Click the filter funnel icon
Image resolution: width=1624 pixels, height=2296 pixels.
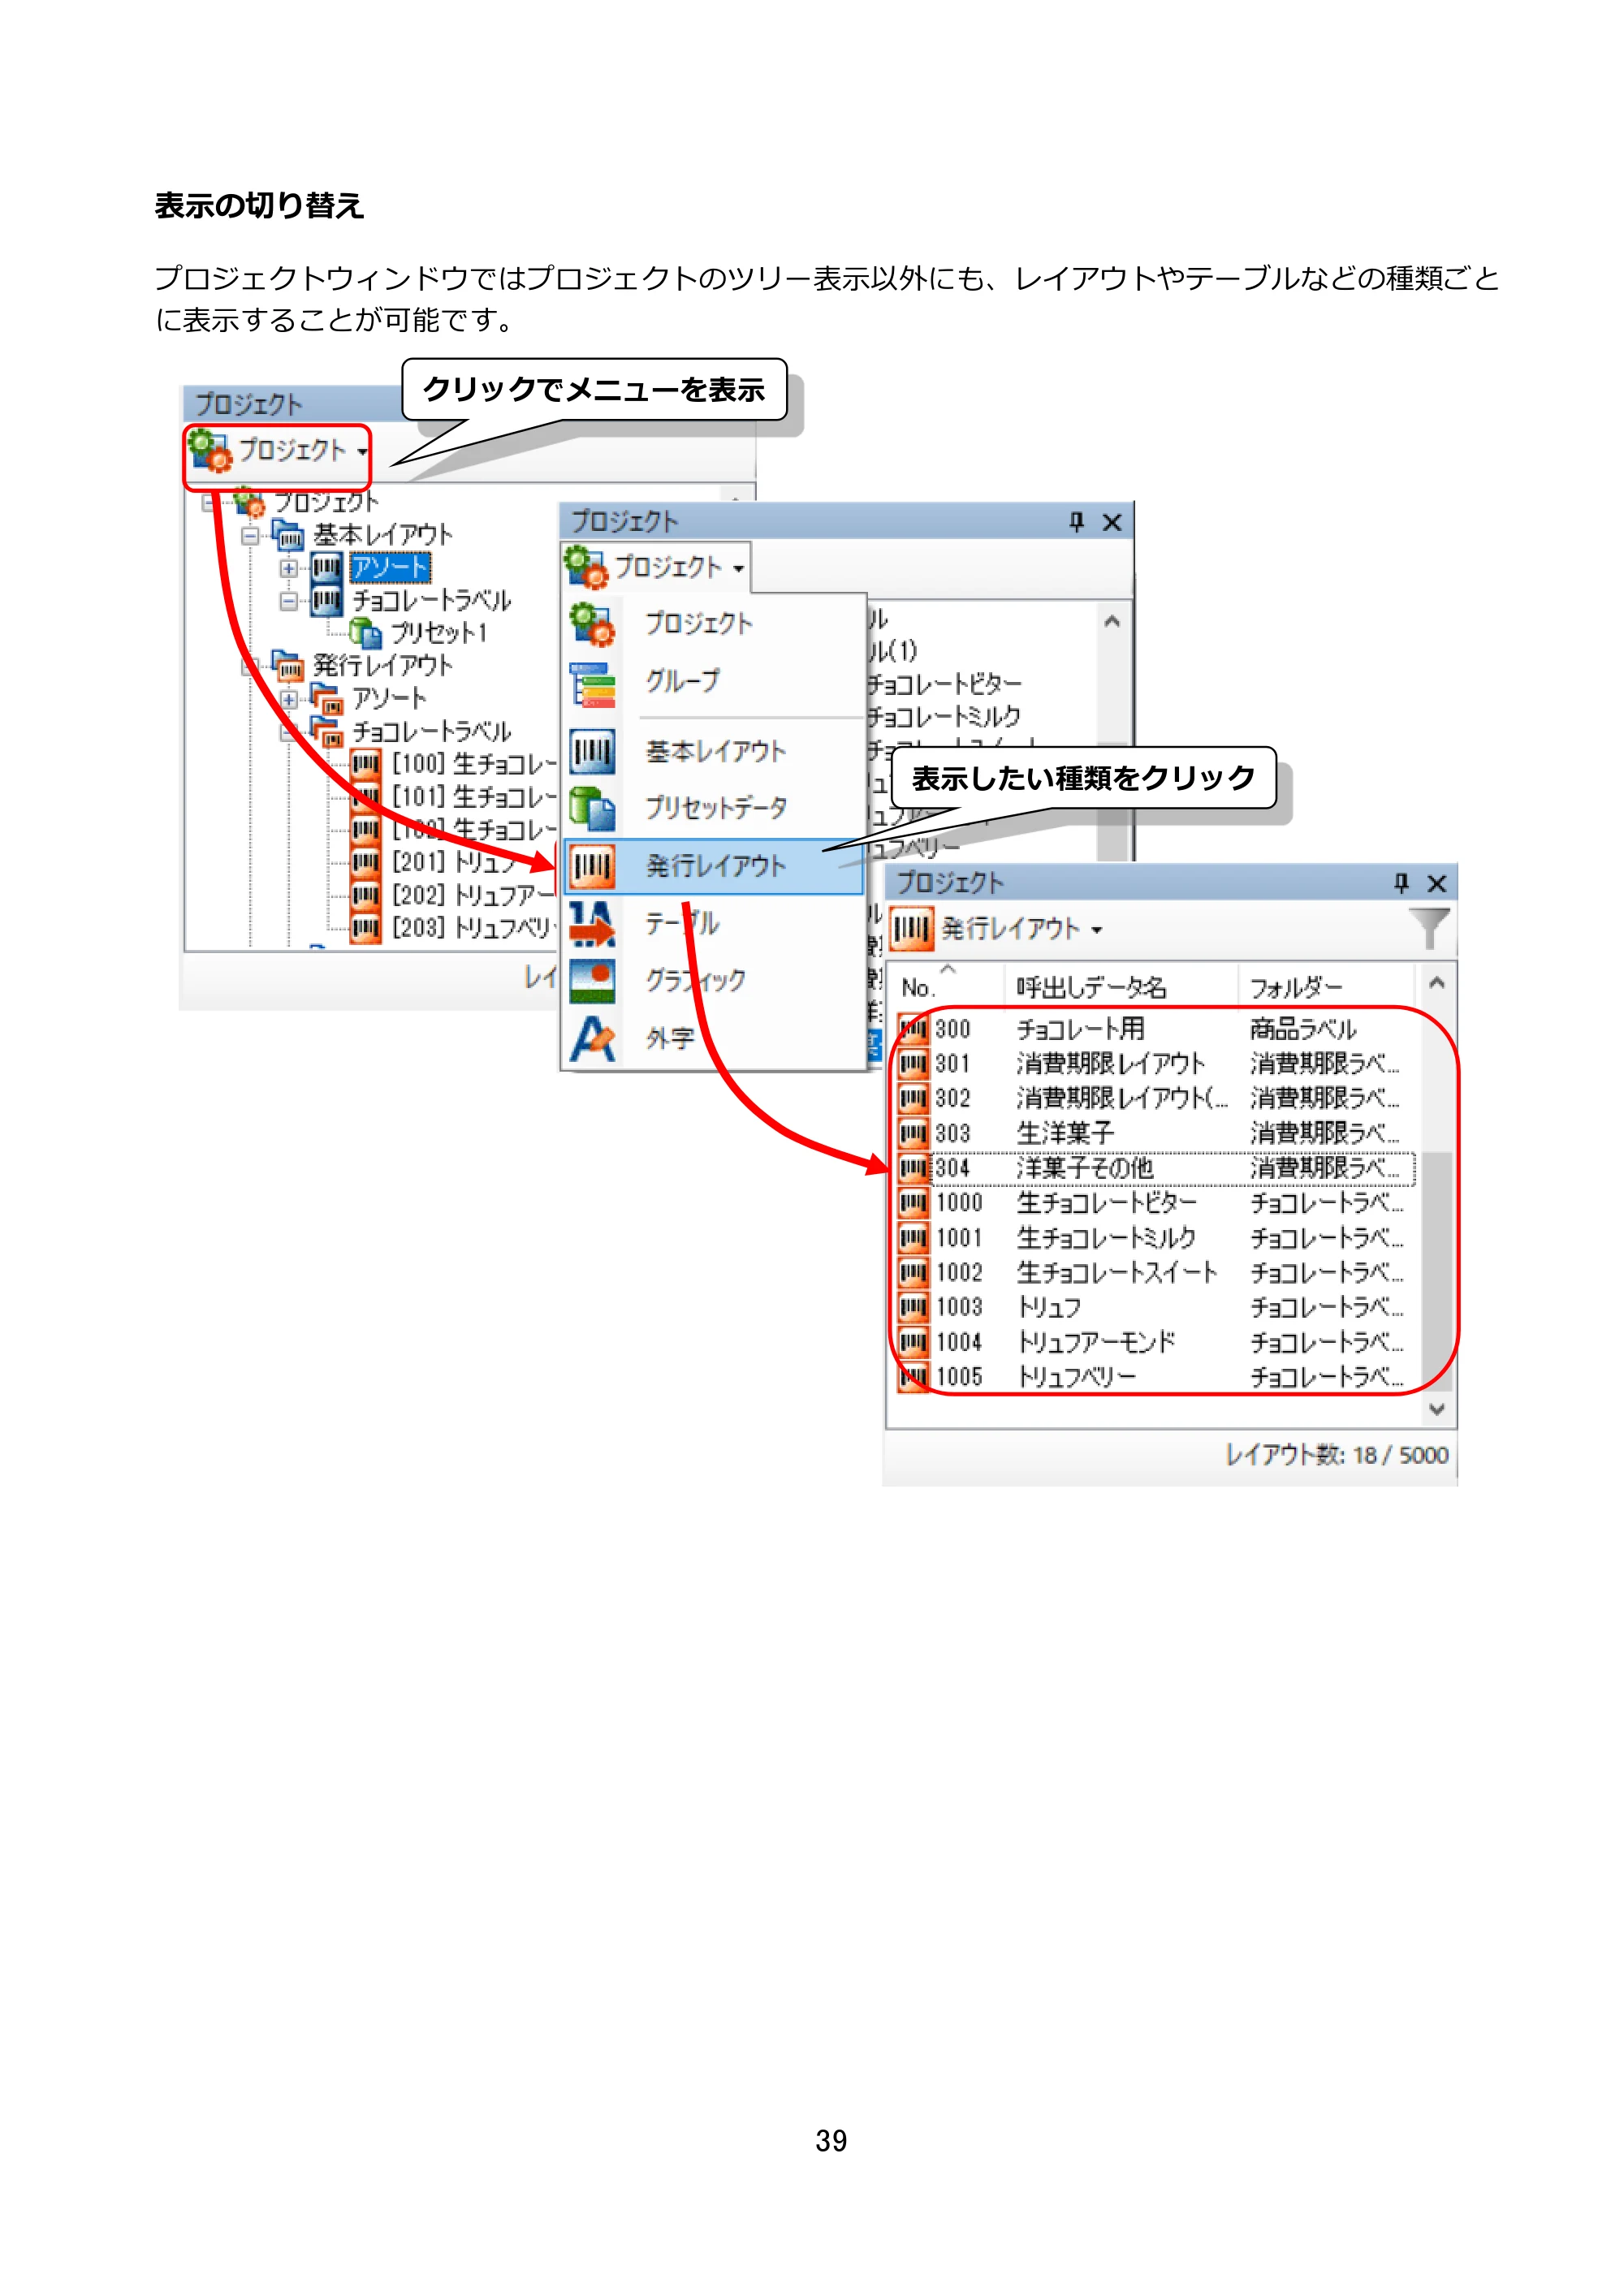click(x=1428, y=927)
